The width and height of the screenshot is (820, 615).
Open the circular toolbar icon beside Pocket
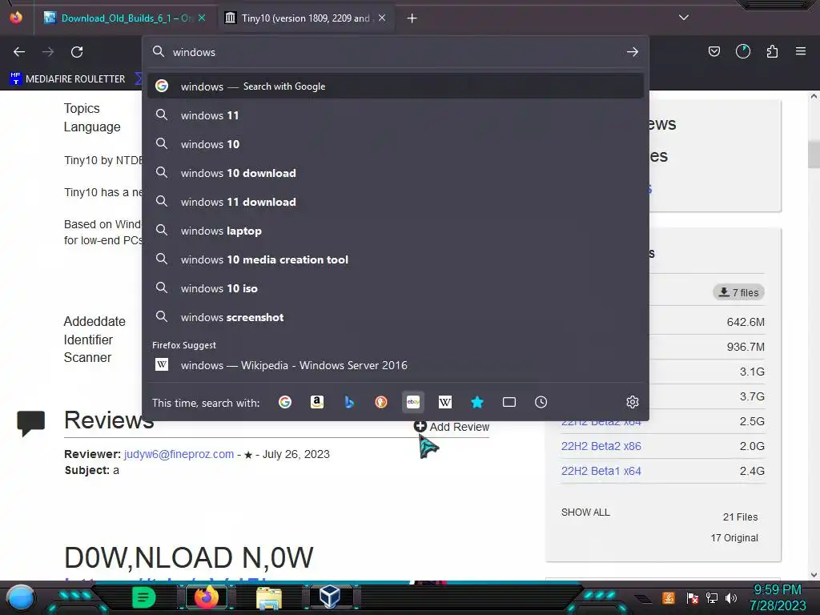click(742, 51)
